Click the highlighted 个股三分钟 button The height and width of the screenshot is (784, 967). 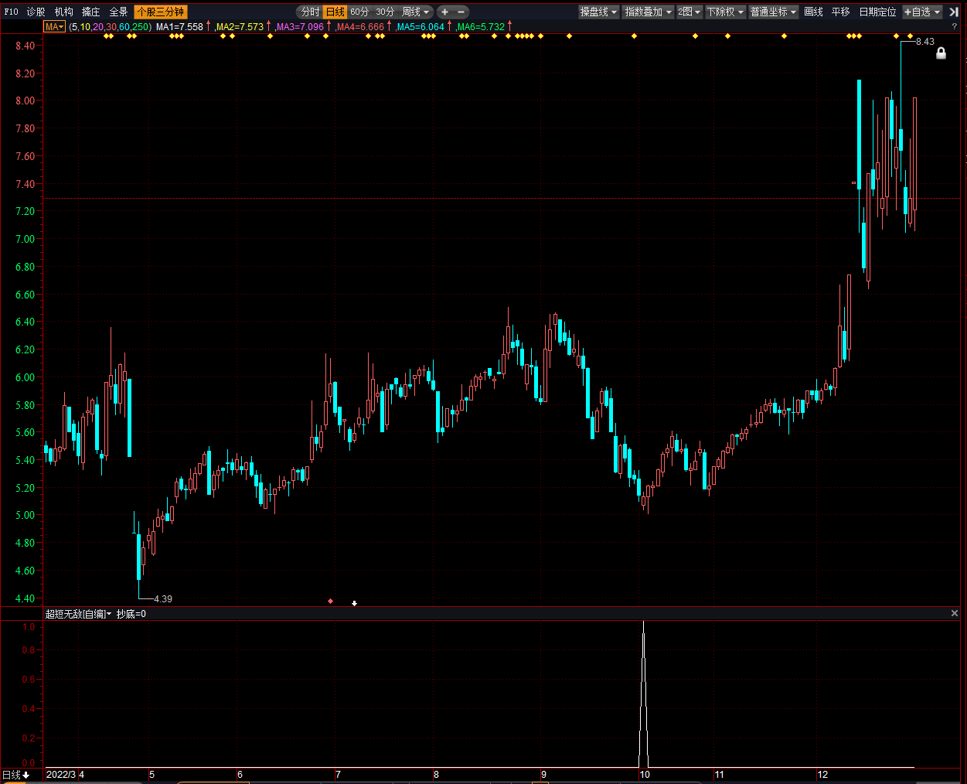coord(161,12)
